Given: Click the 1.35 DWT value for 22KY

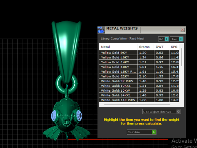Looking at the screenshot, I should (160, 76).
